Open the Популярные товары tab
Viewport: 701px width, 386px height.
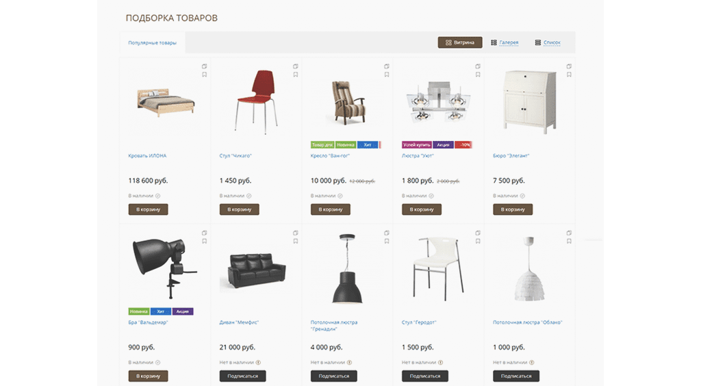point(153,43)
